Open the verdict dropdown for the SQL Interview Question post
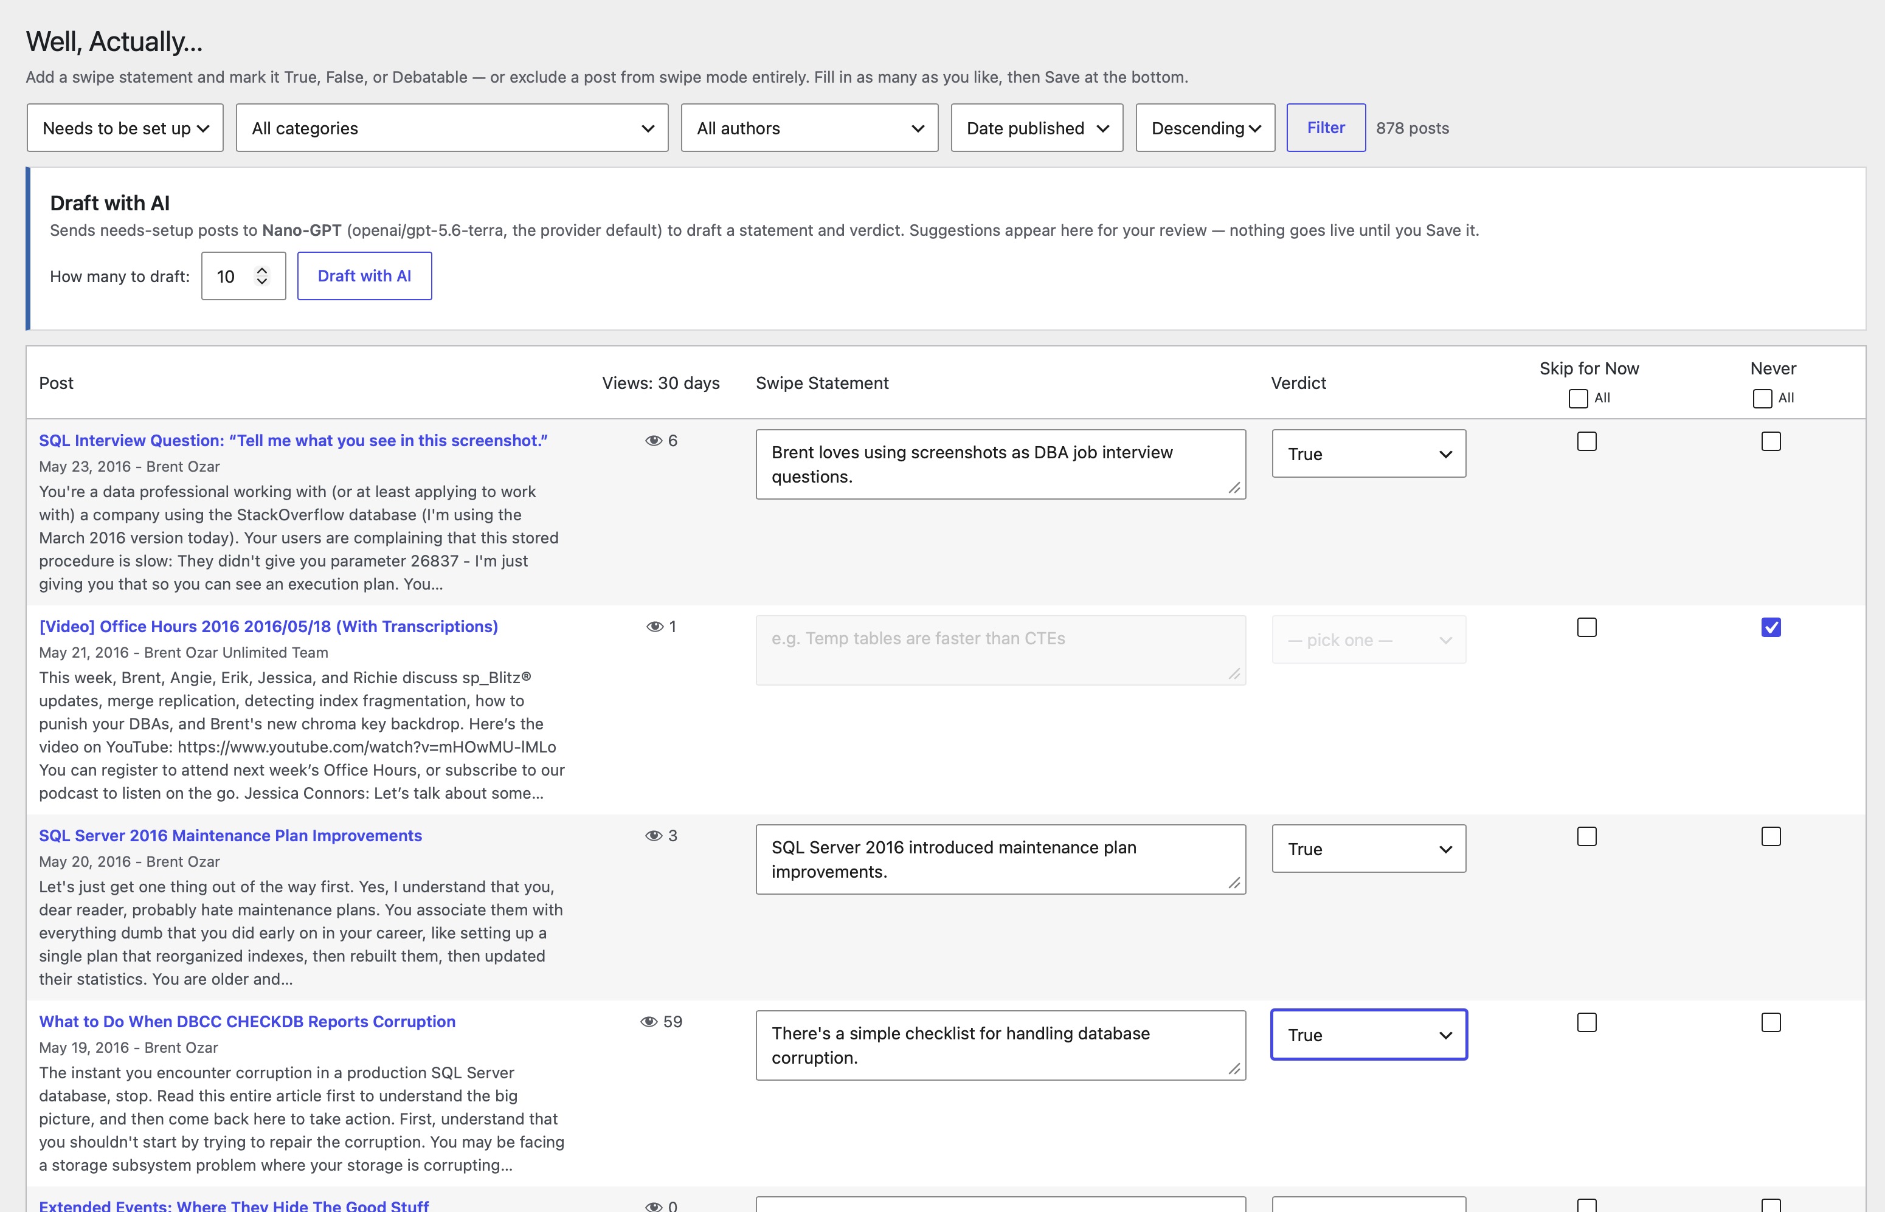The image size is (1885, 1212). click(x=1369, y=453)
